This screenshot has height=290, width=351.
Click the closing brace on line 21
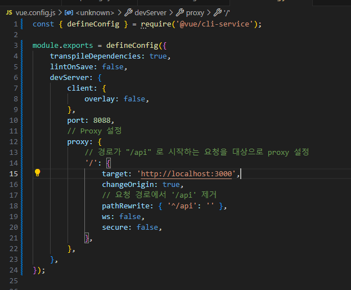click(87, 238)
